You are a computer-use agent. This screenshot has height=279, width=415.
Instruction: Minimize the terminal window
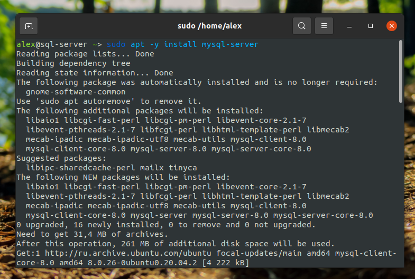349,26
